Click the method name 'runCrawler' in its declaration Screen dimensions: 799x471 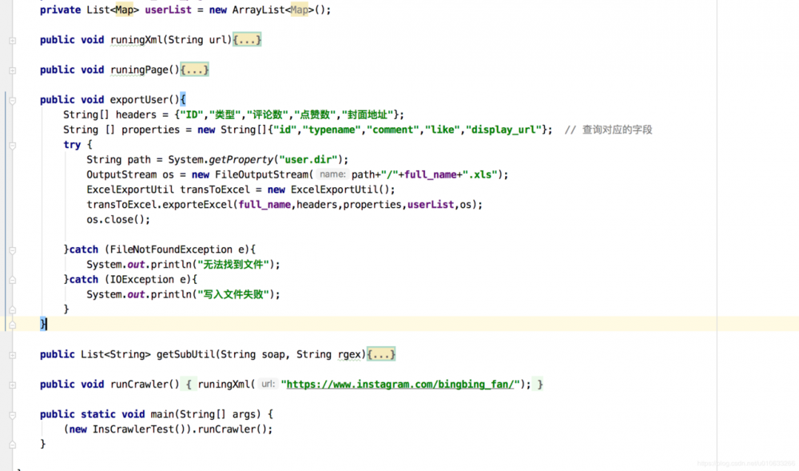click(x=139, y=384)
